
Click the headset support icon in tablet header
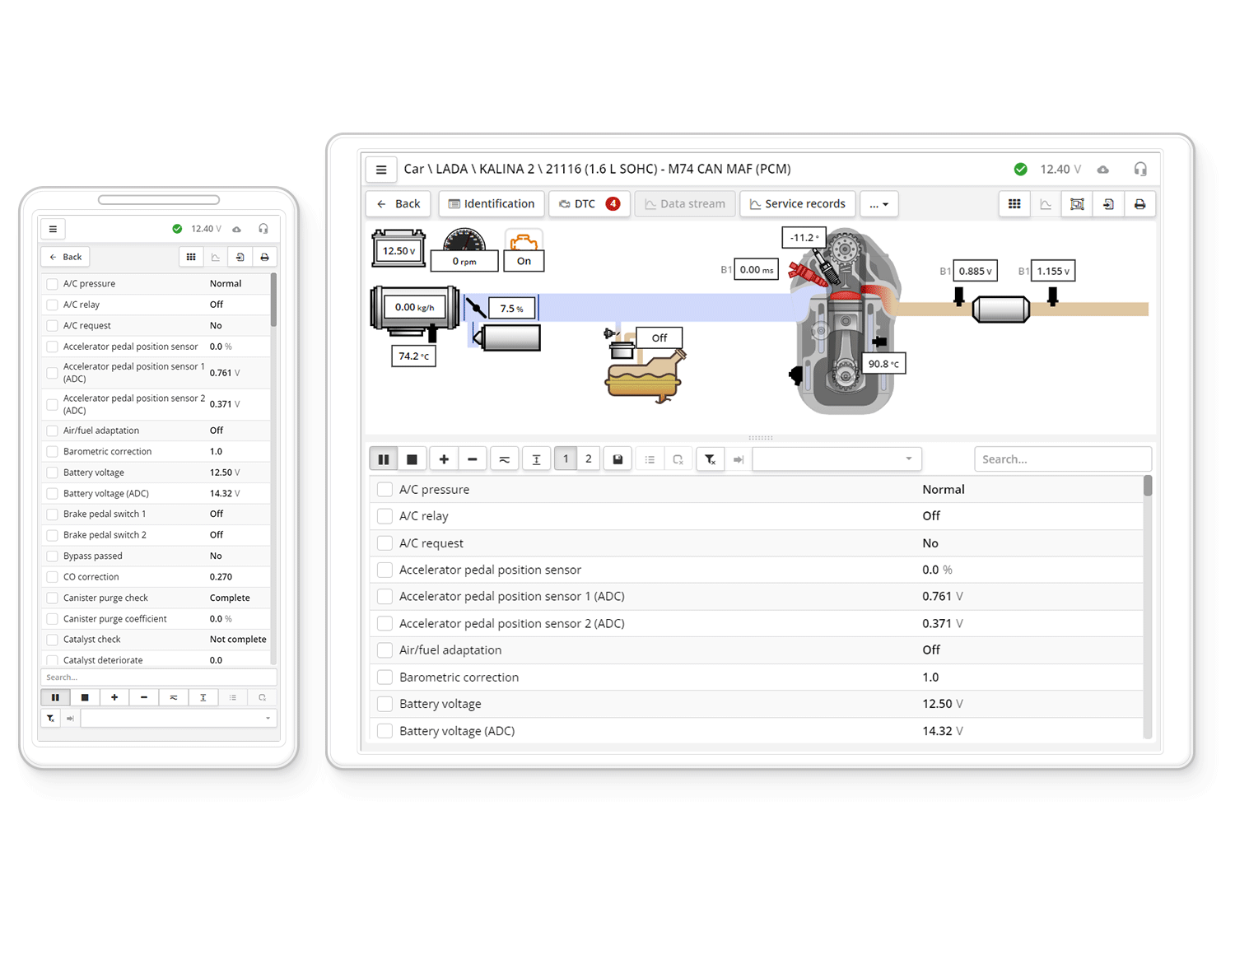pyautogui.click(x=1140, y=170)
